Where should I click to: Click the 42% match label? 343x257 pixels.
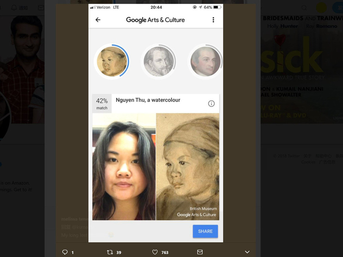(x=102, y=103)
